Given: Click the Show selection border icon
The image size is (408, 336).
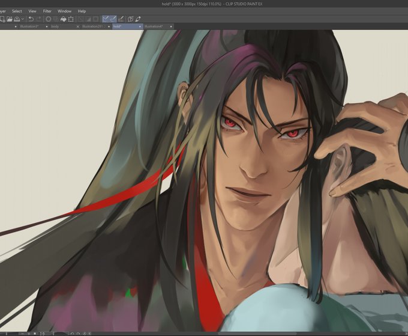Looking at the screenshot, I should [x=96, y=19].
